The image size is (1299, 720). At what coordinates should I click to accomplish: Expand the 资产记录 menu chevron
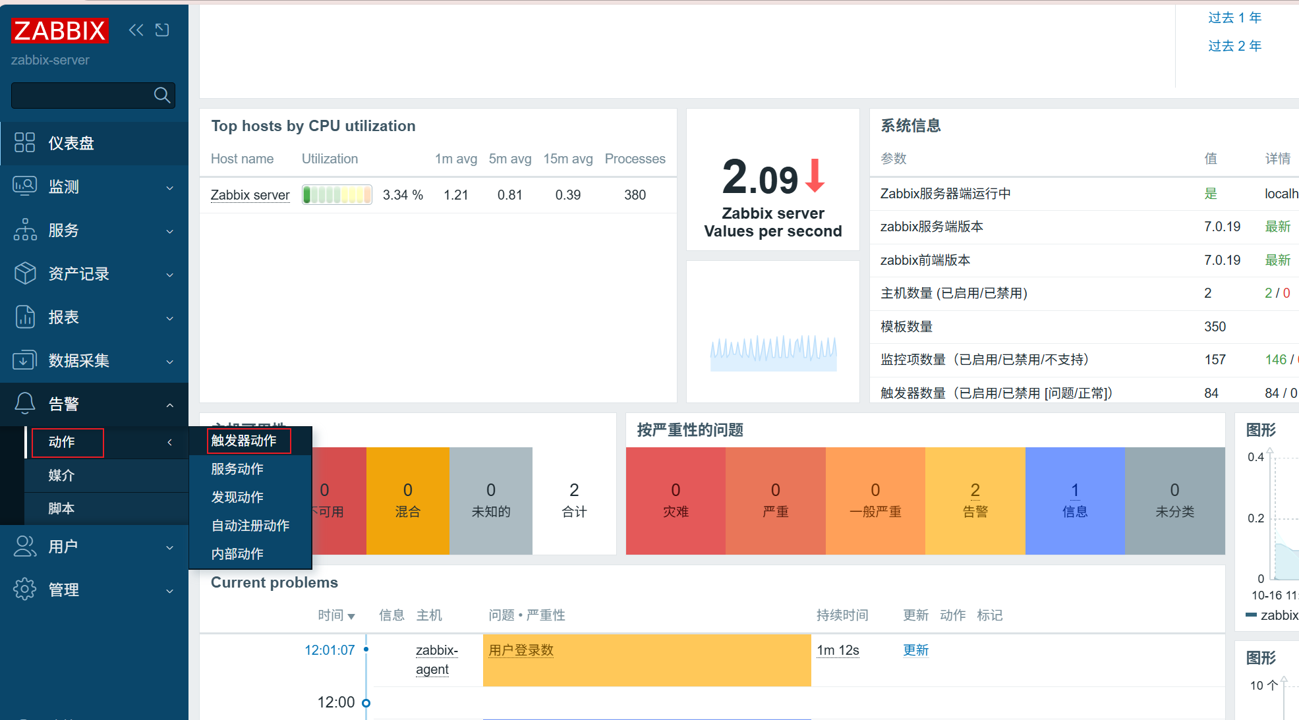click(x=169, y=275)
